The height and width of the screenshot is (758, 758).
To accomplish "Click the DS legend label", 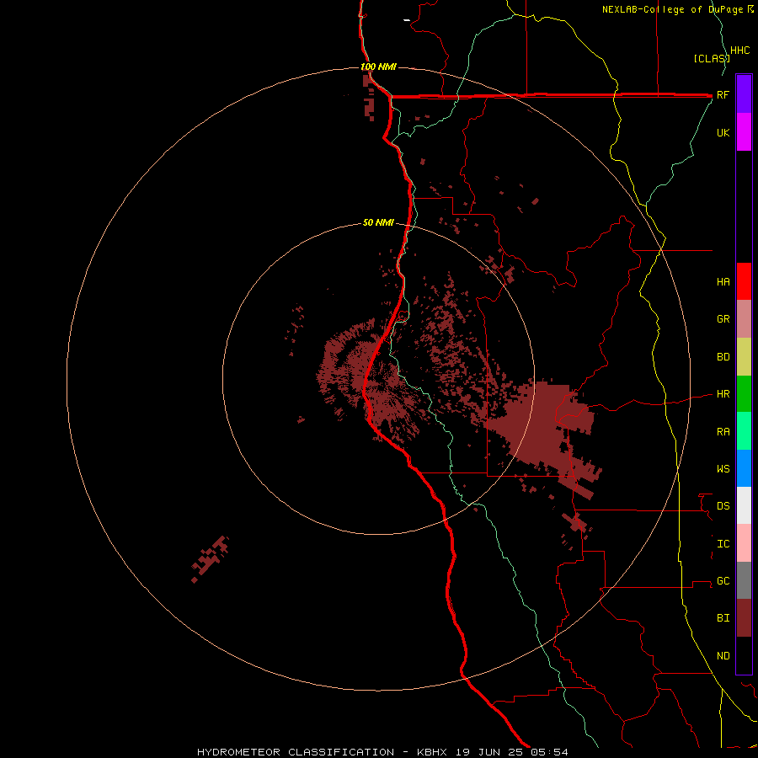I will tap(723, 505).
